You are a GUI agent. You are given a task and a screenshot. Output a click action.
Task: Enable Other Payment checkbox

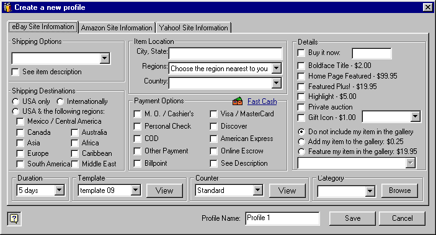pos(137,152)
